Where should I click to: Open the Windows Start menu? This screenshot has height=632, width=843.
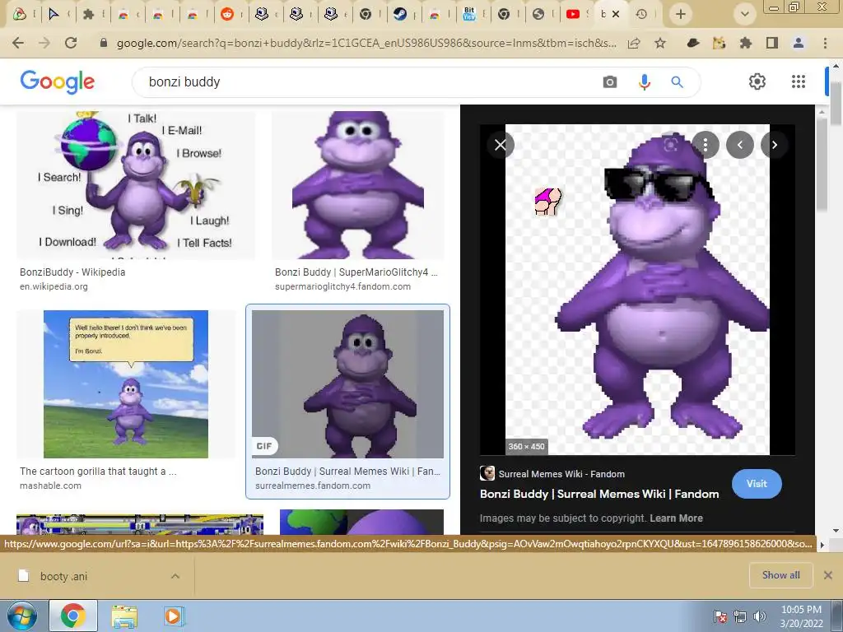pyautogui.click(x=21, y=616)
